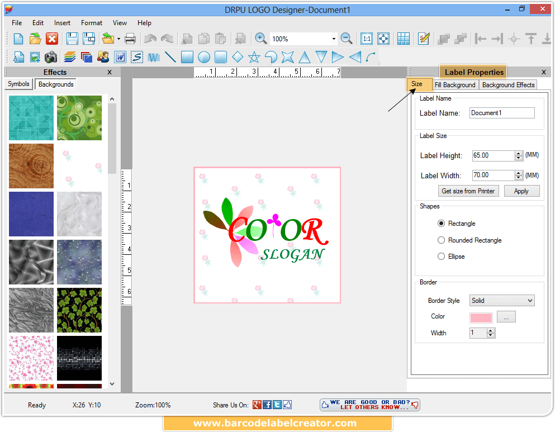Insert signature with the S icon

137,57
